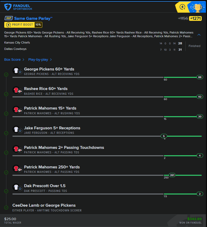Click the Dallas Cowboys team name
The height and width of the screenshot is (227, 207).
click(15, 49)
